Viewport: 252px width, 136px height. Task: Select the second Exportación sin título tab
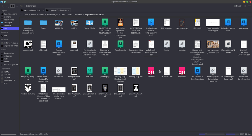(x=58, y=10)
